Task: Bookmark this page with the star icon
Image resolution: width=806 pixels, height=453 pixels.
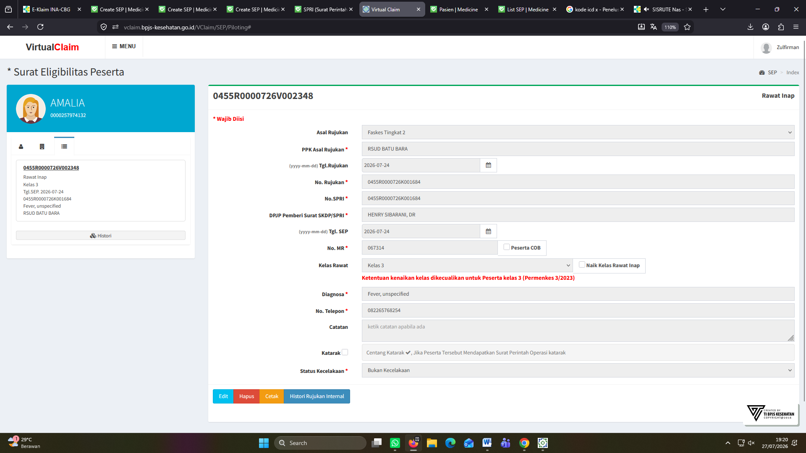Action: 687,27
